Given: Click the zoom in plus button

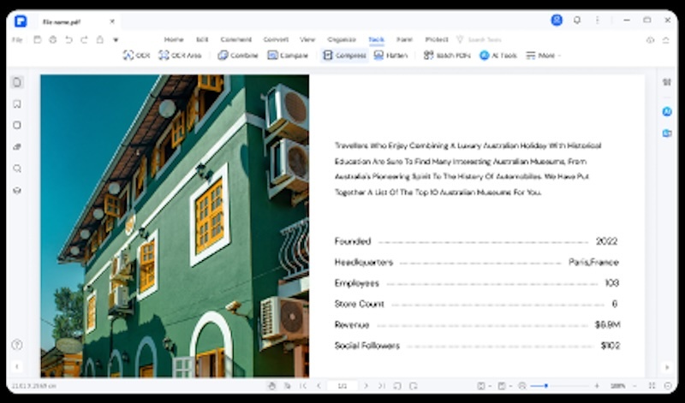Looking at the screenshot, I should (x=597, y=386).
